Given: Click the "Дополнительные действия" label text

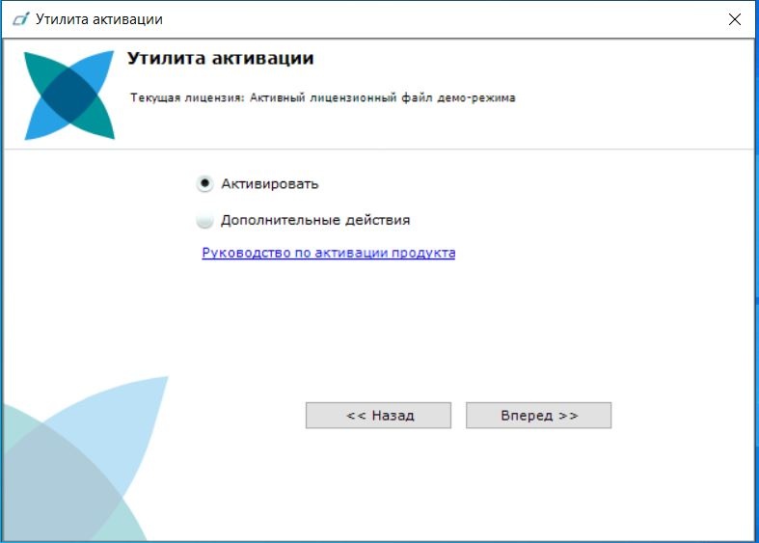Looking at the screenshot, I should point(314,220).
